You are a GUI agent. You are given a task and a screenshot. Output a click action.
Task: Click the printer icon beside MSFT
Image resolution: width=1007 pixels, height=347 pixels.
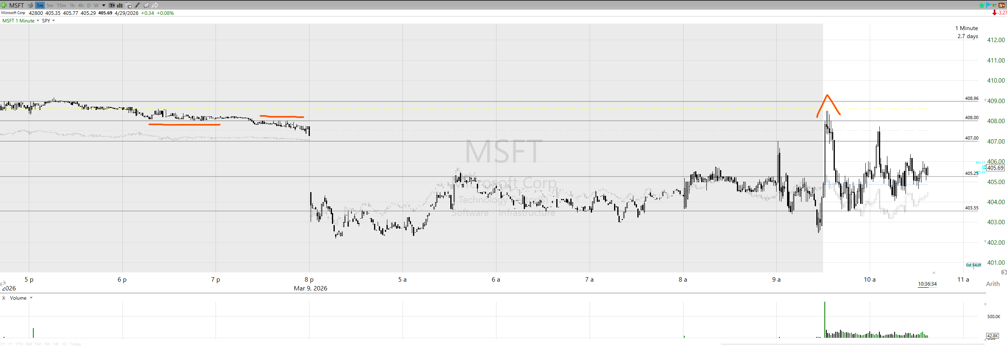point(30,5)
